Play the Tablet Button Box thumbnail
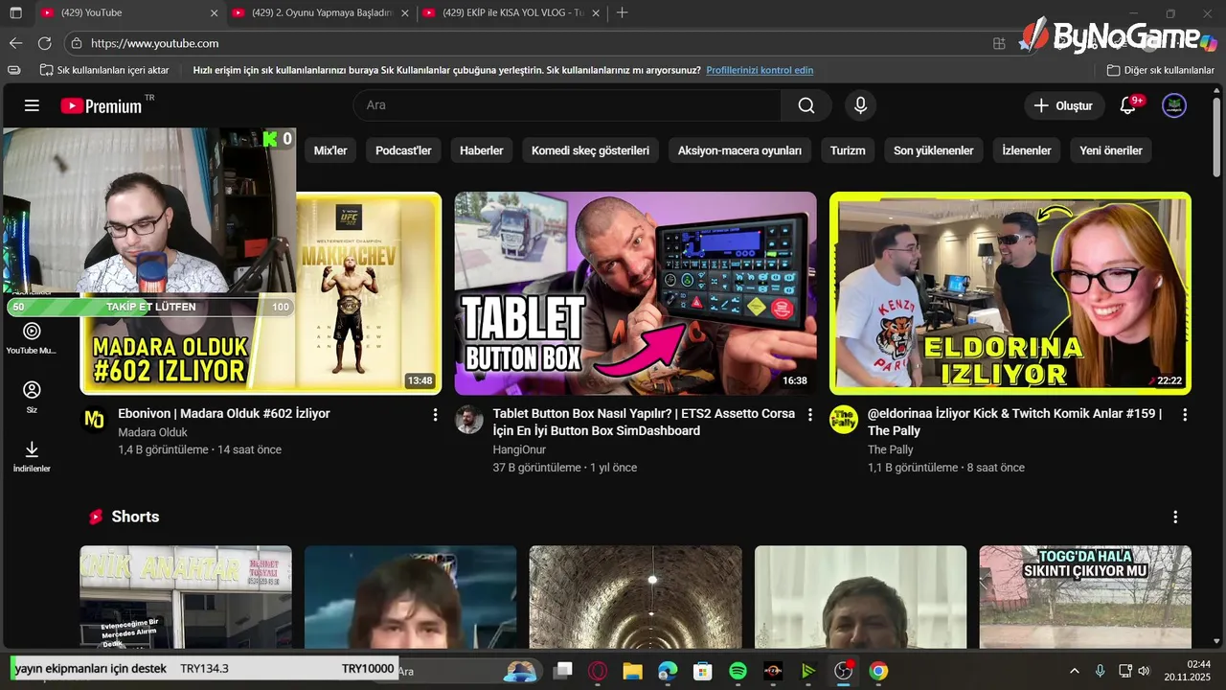The image size is (1226, 690). [x=636, y=293]
